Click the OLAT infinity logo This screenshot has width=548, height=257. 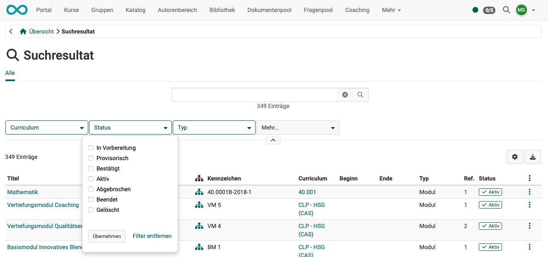[x=17, y=10]
